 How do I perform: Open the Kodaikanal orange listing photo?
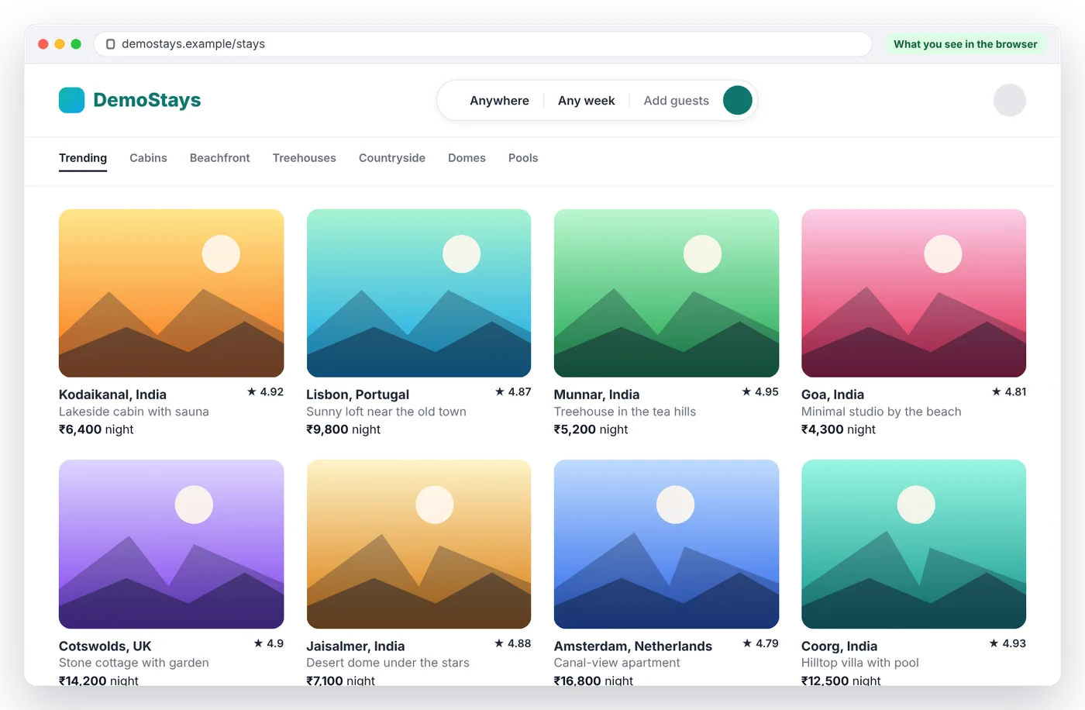[171, 293]
